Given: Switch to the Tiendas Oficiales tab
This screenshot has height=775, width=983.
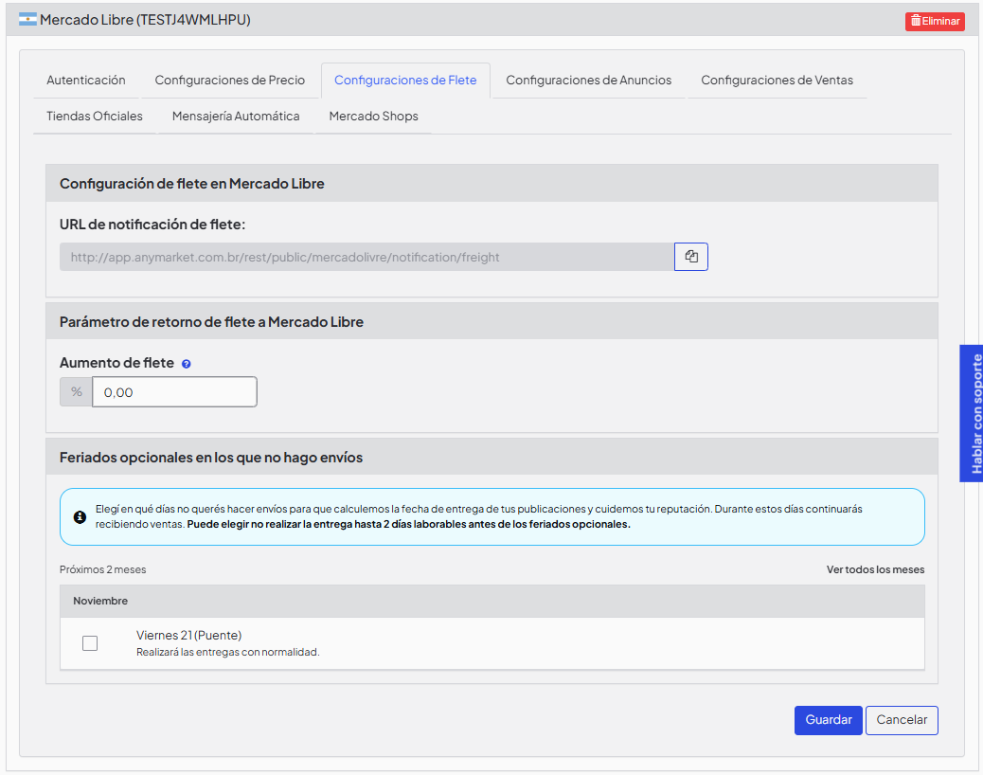Looking at the screenshot, I should click(x=95, y=116).
